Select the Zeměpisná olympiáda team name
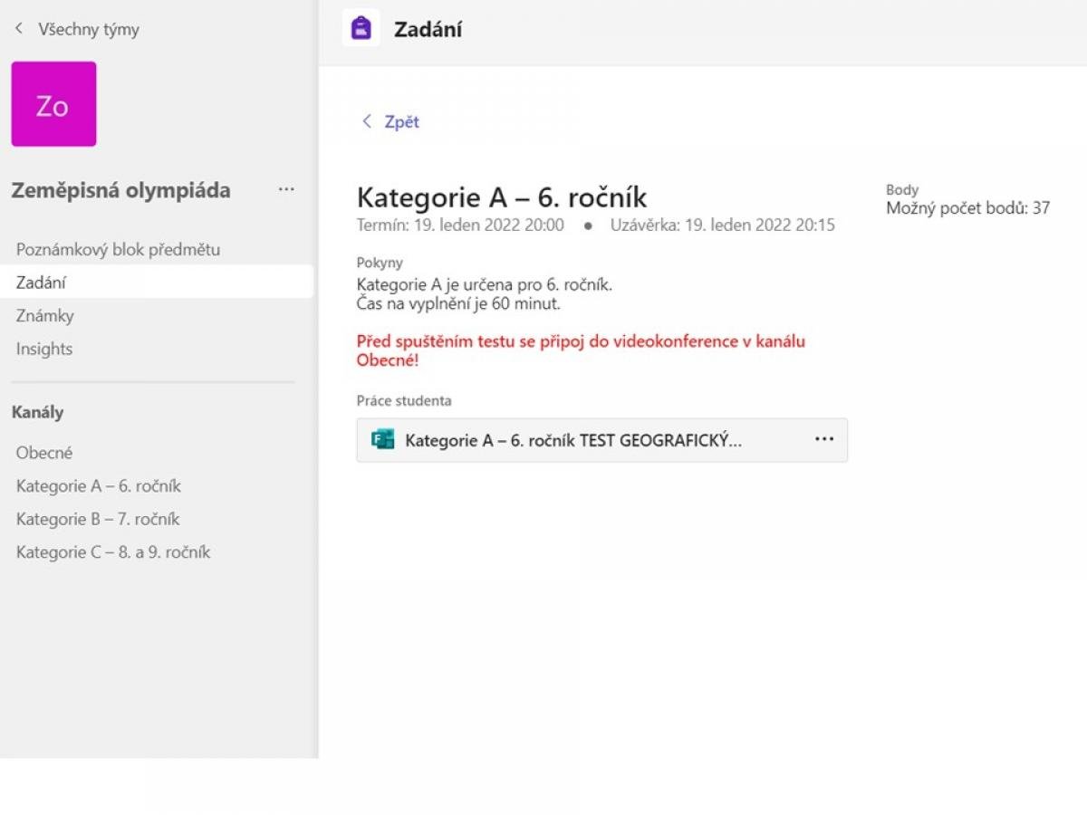 [x=120, y=190]
